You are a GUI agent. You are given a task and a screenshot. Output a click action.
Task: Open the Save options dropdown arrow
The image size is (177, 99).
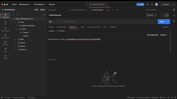point(156,15)
